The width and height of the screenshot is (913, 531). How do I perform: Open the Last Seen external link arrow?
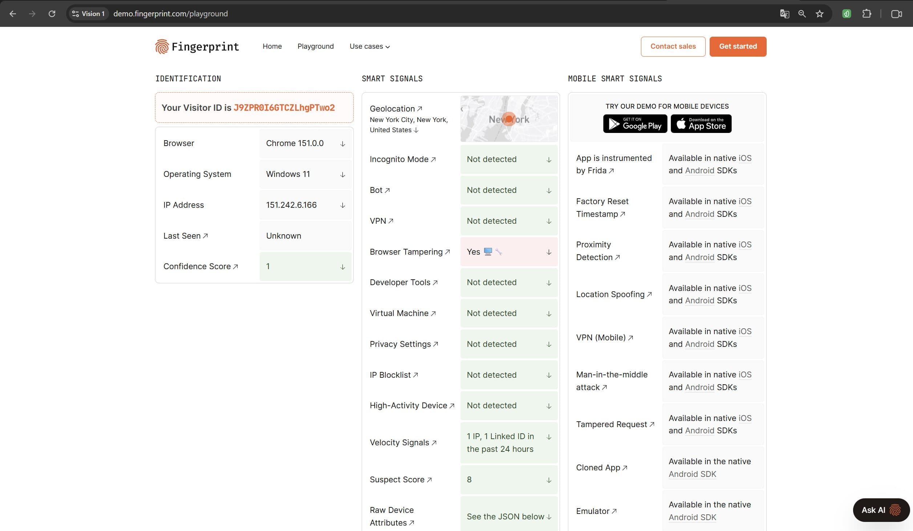(205, 236)
